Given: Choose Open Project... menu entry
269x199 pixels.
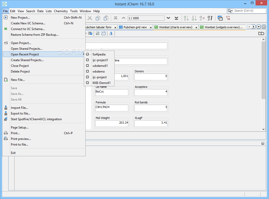Looking at the screenshot, I should pyautogui.click(x=43, y=43).
